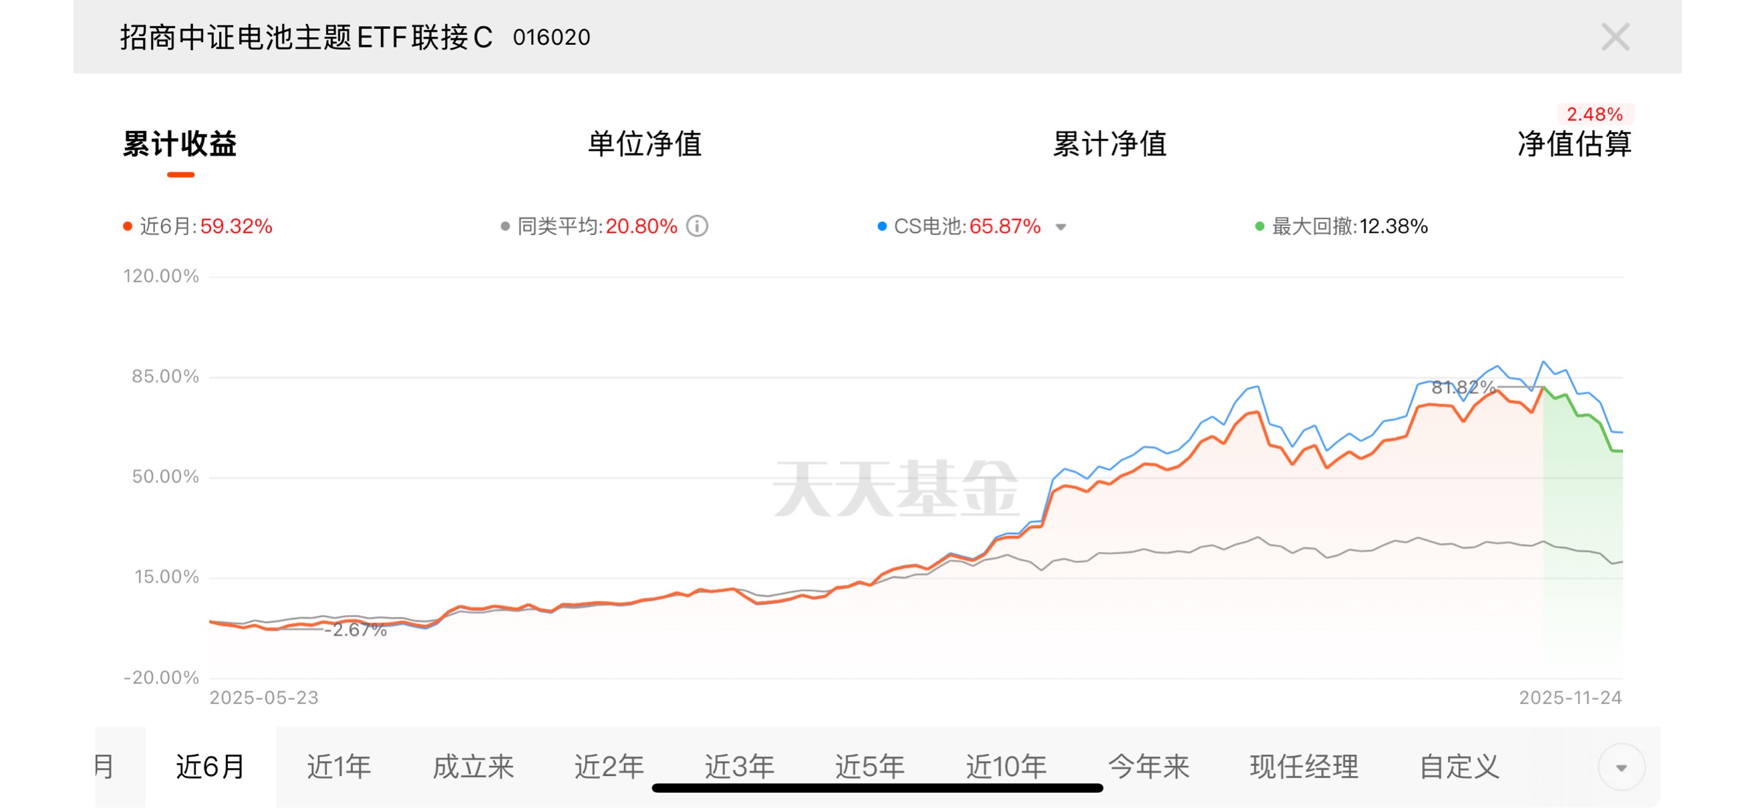This screenshot has width=1756, height=808.
Task: Close the fund chart panel
Action: point(1614,37)
